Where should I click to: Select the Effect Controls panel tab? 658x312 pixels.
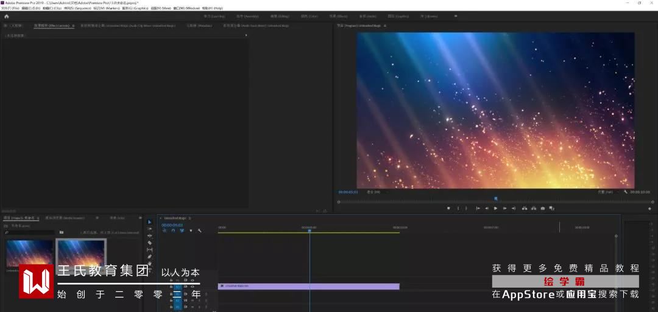[52, 26]
